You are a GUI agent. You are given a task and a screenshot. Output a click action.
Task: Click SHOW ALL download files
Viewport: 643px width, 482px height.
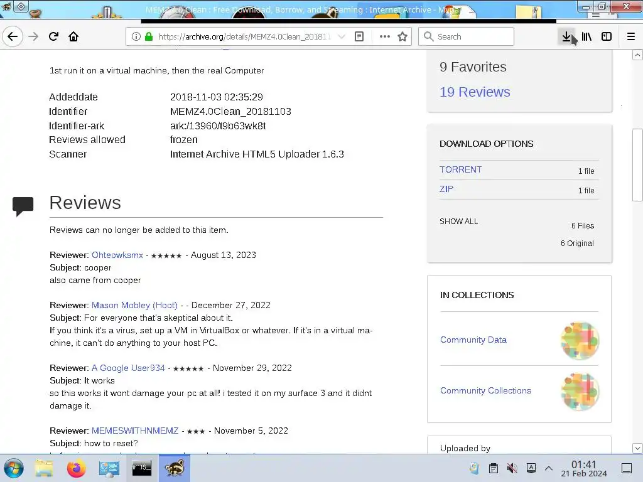[459, 222]
